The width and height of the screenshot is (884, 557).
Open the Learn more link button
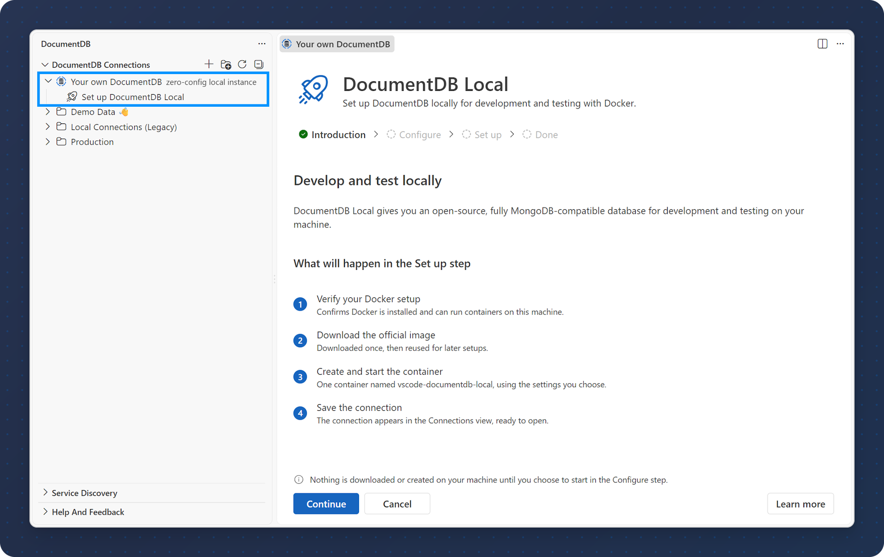800,504
